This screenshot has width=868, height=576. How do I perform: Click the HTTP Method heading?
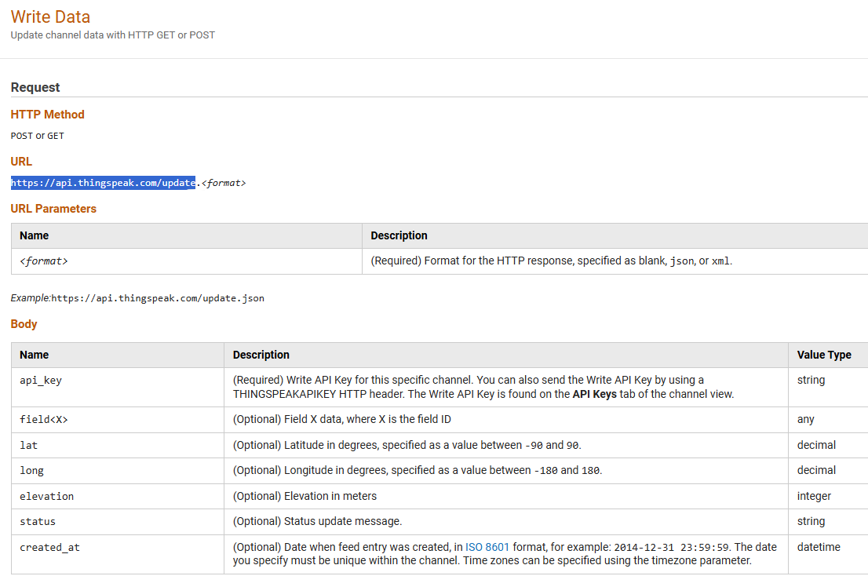click(47, 115)
